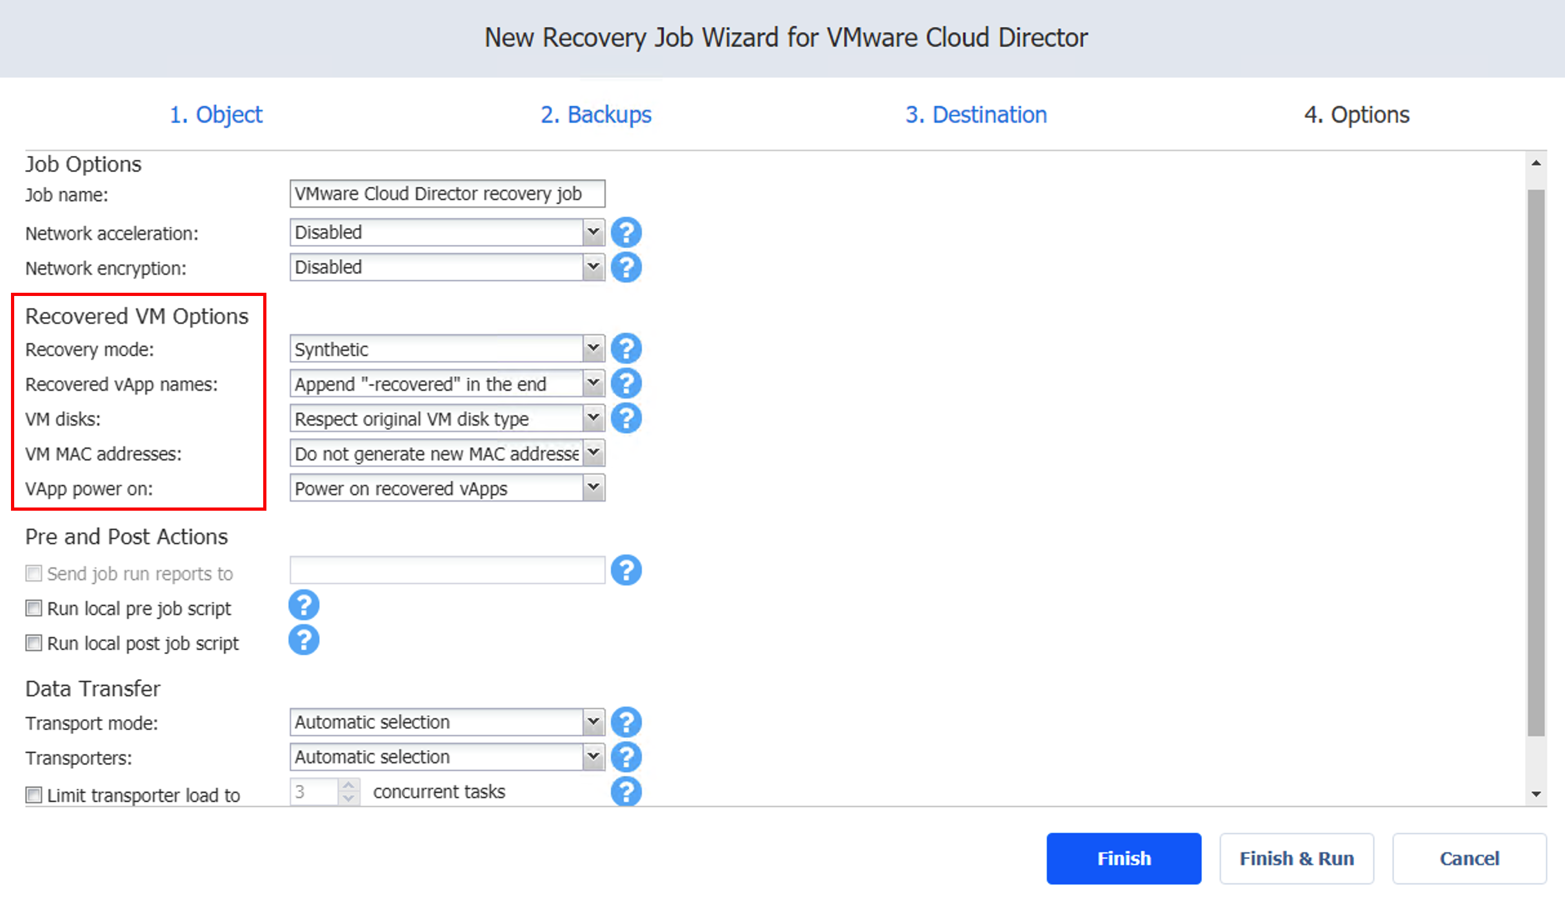Open help icon beside Transporters dropdown

626,757
